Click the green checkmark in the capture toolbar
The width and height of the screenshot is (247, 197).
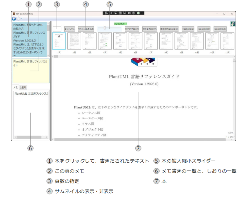(138, 13)
